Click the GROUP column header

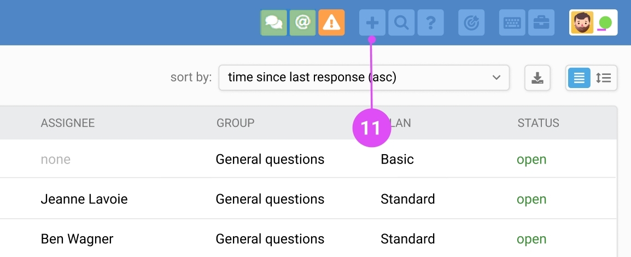pos(236,123)
